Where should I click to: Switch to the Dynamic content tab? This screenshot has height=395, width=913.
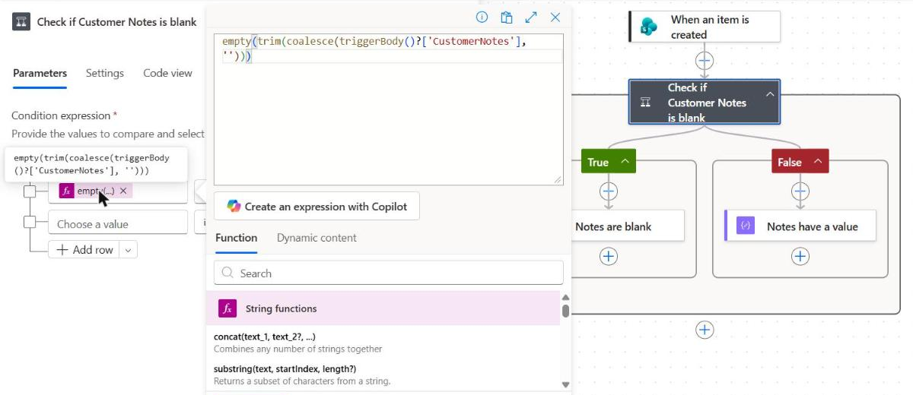tap(317, 238)
